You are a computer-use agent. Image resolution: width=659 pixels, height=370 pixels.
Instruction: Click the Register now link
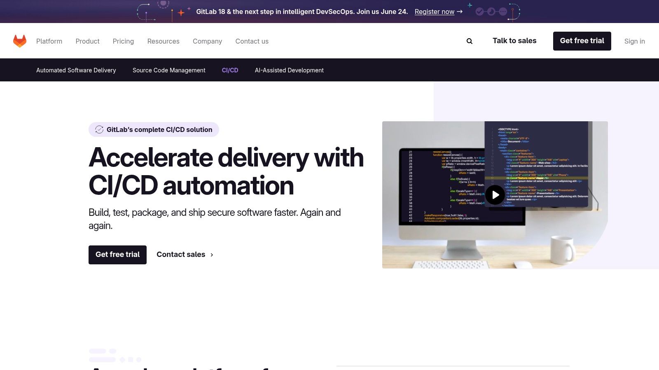tap(435, 12)
